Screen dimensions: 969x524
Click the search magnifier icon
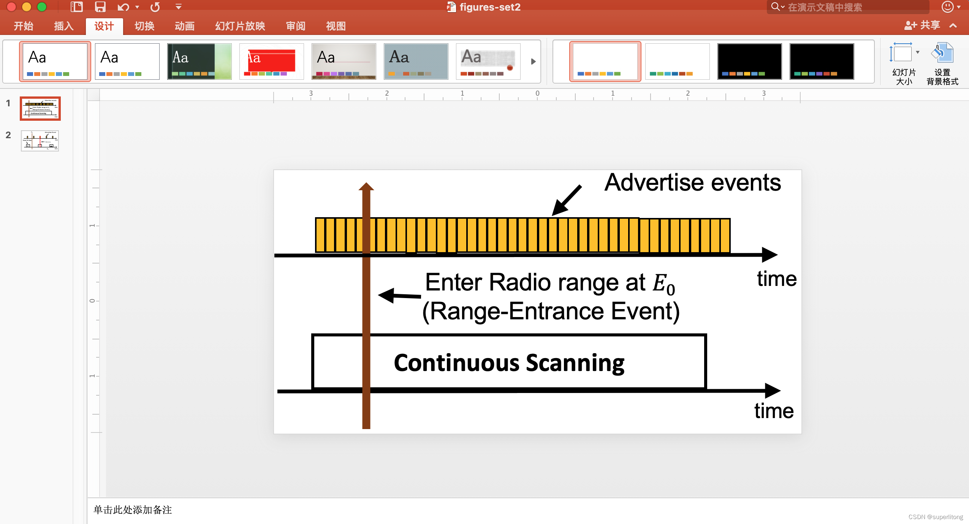775,7
